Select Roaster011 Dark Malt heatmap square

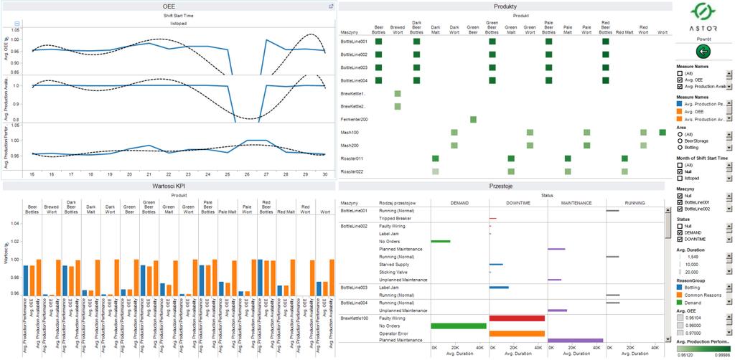coord(436,158)
